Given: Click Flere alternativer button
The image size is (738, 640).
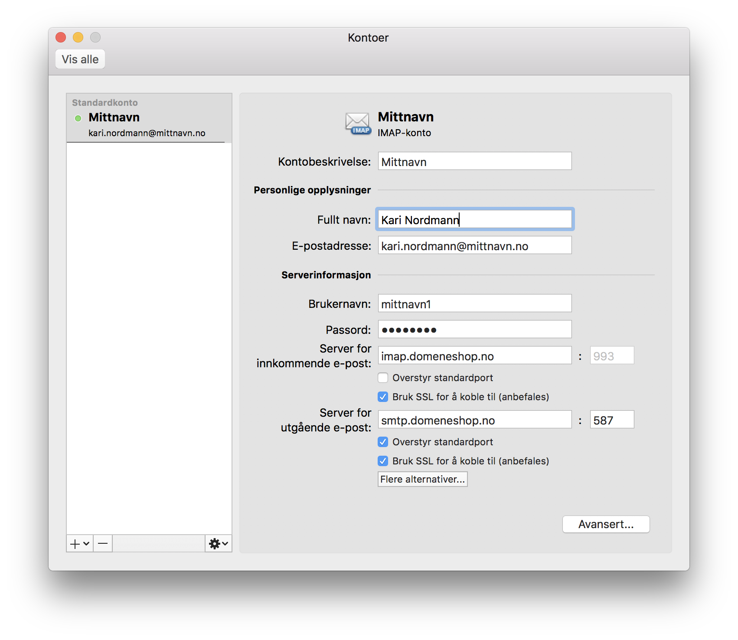Looking at the screenshot, I should point(422,479).
